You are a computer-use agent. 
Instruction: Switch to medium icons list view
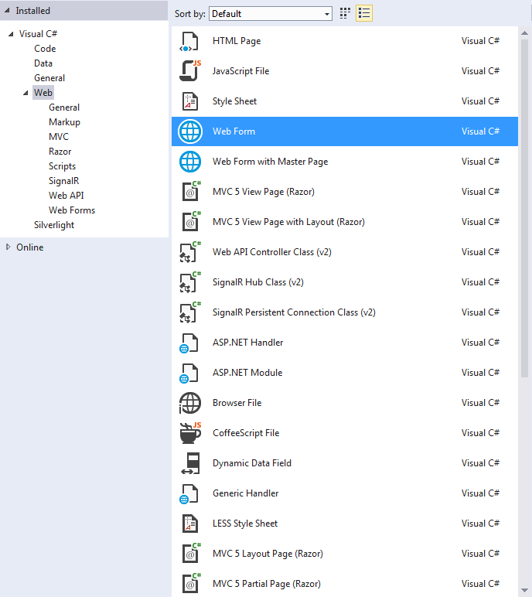(x=364, y=13)
